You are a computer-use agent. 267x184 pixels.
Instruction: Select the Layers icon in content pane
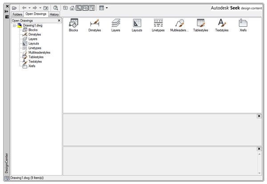tap(116, 25)
